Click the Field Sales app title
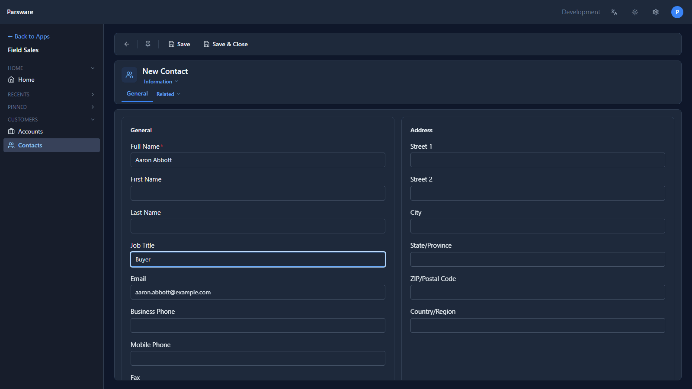The width and height of the screenshot is (692, 389). (x=23, y=50)
